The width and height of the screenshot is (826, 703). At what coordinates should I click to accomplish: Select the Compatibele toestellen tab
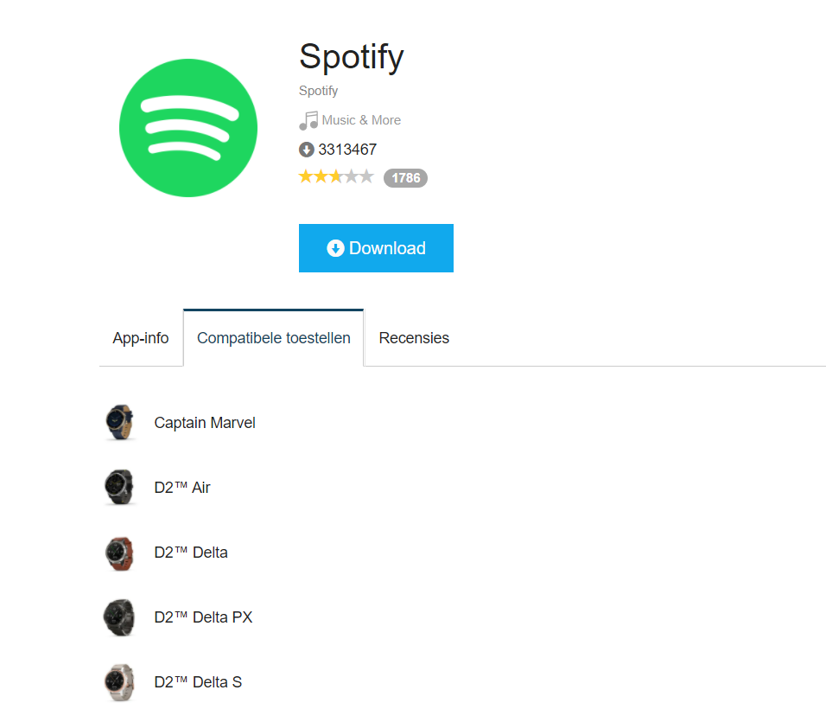[x=274, y=338]
